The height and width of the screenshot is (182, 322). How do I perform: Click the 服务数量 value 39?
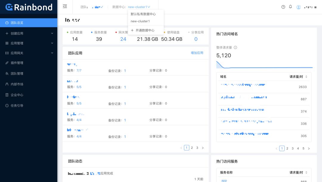[x=99, y=39]
